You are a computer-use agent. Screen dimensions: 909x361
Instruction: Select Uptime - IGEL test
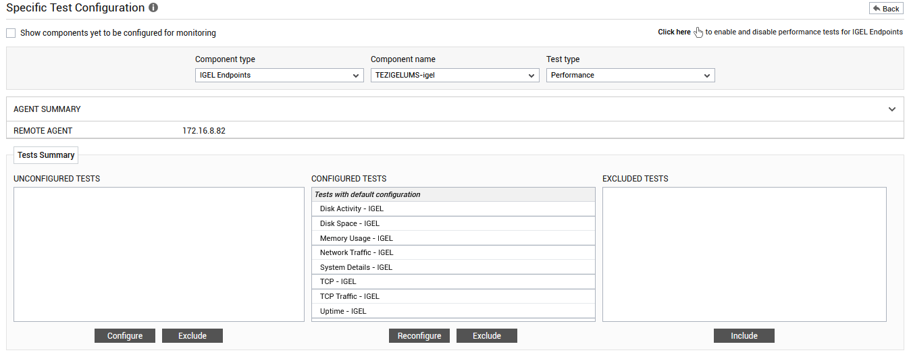point(453,311)
